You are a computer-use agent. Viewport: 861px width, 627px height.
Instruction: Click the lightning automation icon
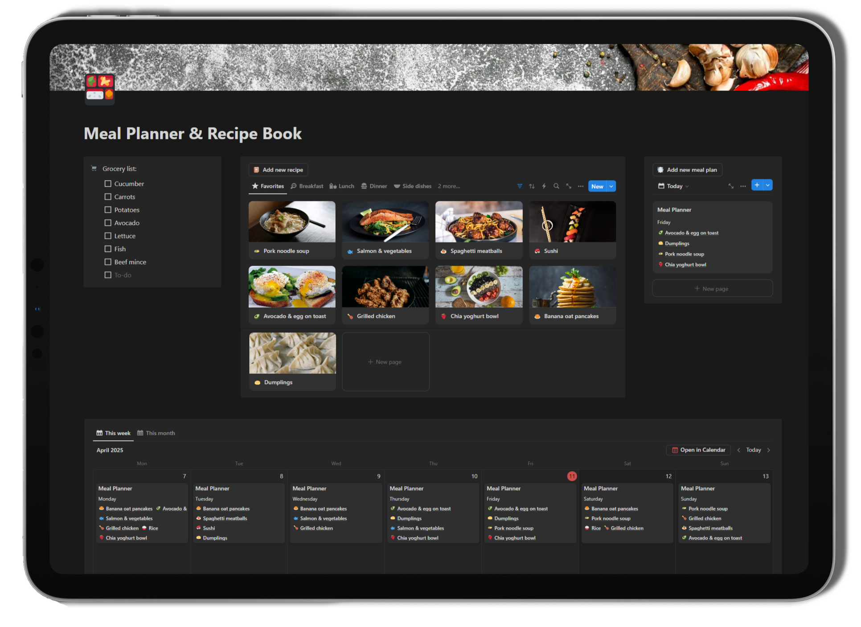544,186
